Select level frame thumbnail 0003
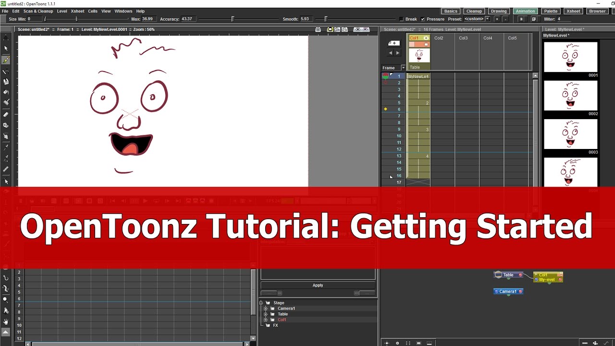 (x=570, y=134)
